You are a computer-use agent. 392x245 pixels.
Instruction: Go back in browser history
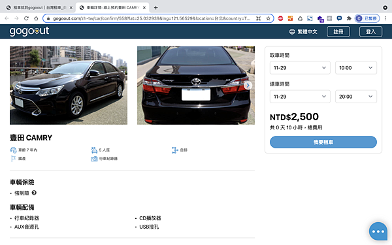[x=7, y=18]
